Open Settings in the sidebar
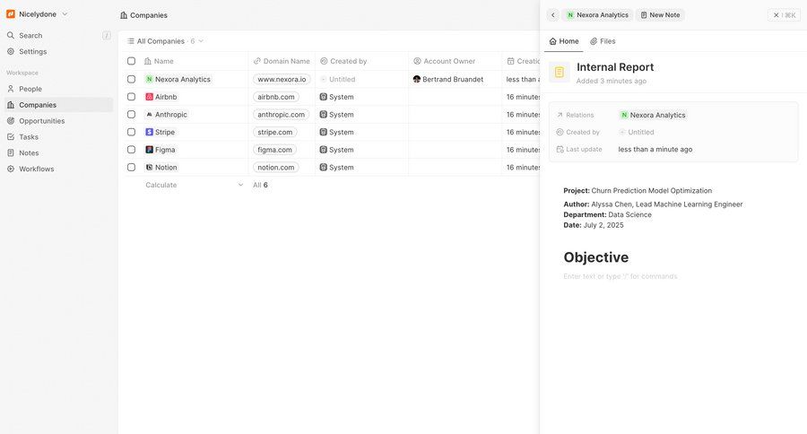Screen dimensions: 807x434 pos(32,51)
